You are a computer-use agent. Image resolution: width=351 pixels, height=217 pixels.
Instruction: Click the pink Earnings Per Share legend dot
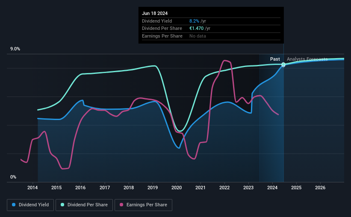click(121, 205)
